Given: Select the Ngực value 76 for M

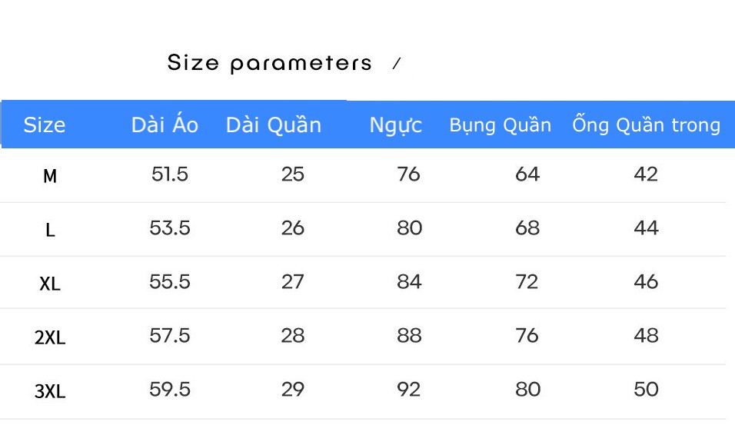Looking at the screenshot, I should point(409,174).
